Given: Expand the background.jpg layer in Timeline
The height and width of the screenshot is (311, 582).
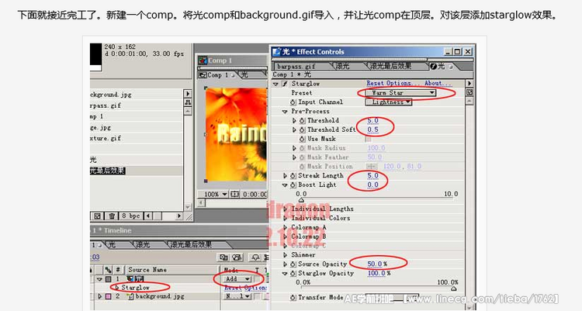Looking at the screenshot, I should tap(99, 296).
